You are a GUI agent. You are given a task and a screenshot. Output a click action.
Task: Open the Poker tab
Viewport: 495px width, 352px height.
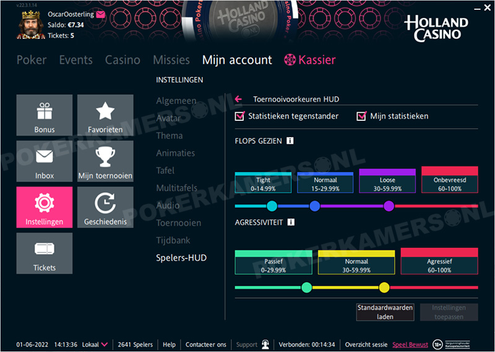coord(32,59)
